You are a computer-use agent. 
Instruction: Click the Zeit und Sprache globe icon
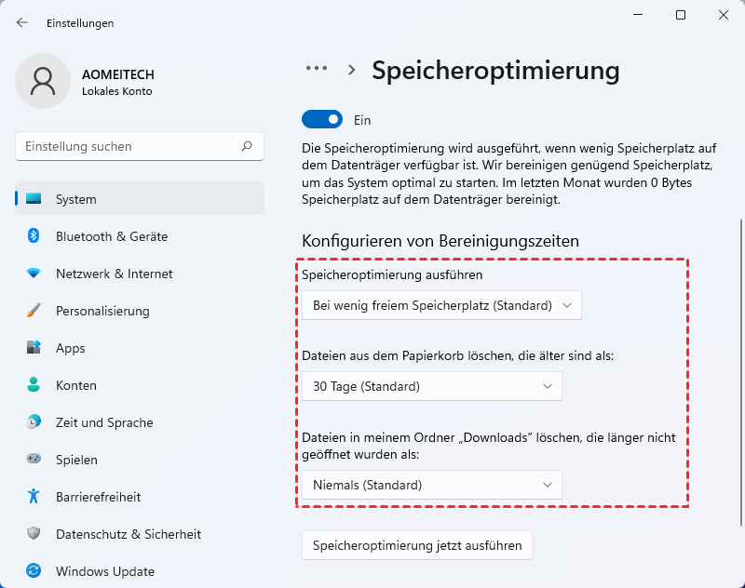point(34,422)
